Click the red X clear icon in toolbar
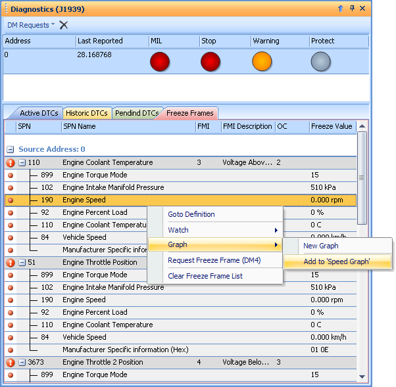Screen dimensions: 396x387 tap(64, 25)
